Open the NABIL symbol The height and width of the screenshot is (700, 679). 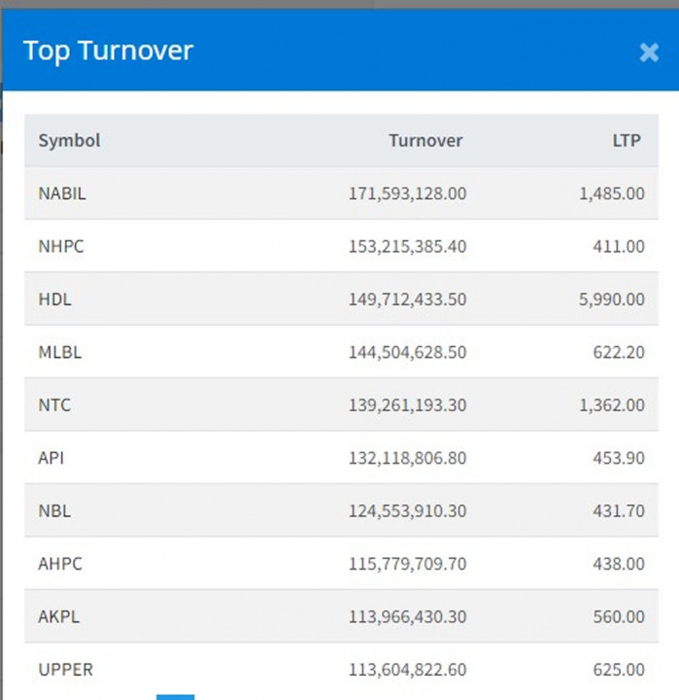(62, 193)
